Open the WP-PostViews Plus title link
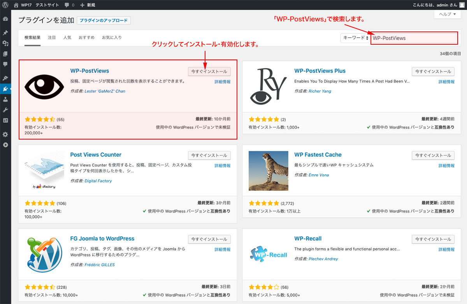The image size is (467, 304). 320,71
